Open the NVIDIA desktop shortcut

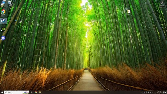point(3,30)
